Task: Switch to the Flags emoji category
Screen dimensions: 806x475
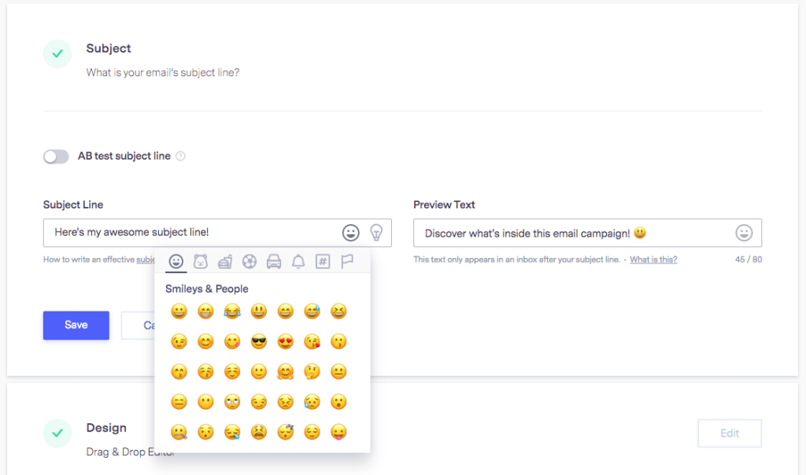Action: coord(346,261)
